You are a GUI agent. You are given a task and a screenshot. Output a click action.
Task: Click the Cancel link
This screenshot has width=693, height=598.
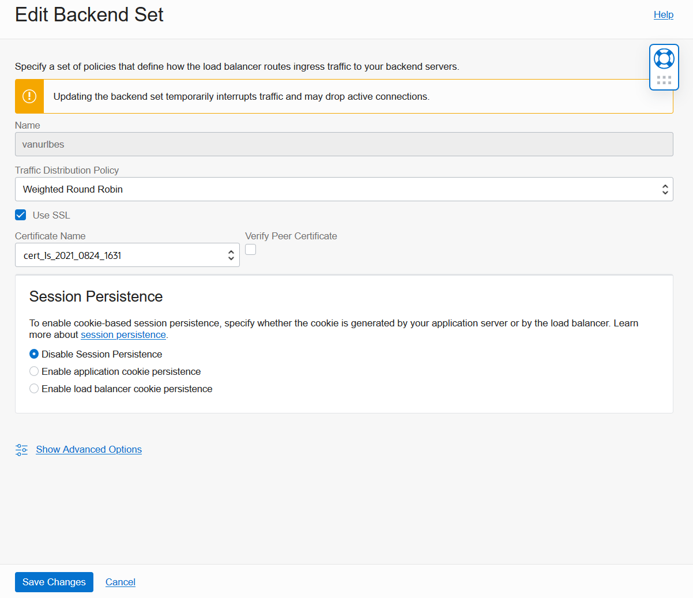(x=120, y=582)
